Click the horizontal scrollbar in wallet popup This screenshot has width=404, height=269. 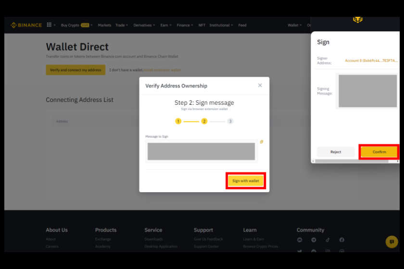point(352,161)
